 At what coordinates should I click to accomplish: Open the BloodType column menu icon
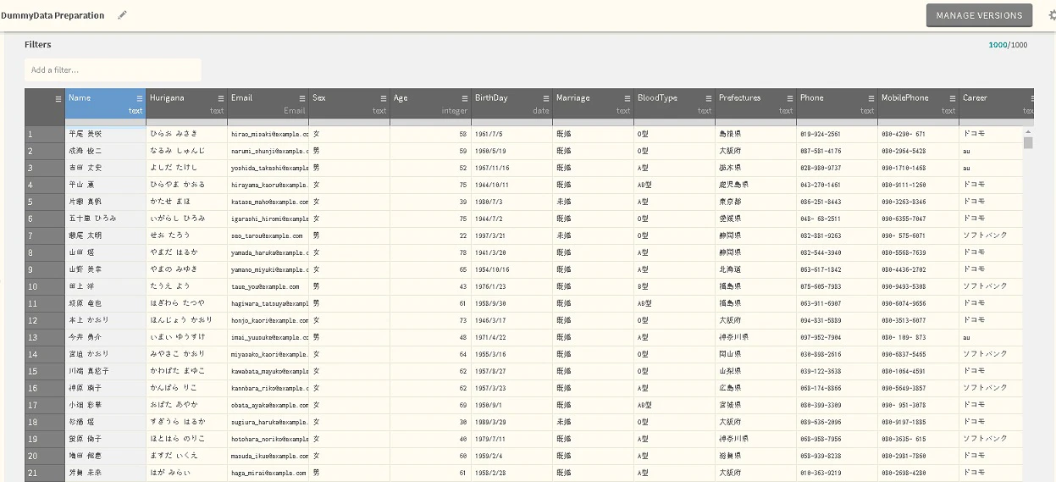click(x=709, y=98)
